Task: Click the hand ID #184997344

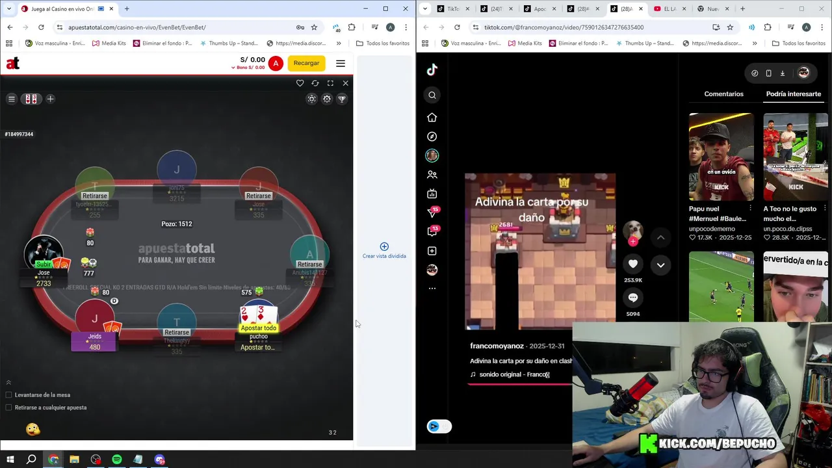Action: coord(19,134)
